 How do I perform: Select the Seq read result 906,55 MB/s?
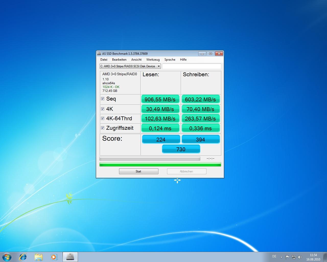click(160, 99)
